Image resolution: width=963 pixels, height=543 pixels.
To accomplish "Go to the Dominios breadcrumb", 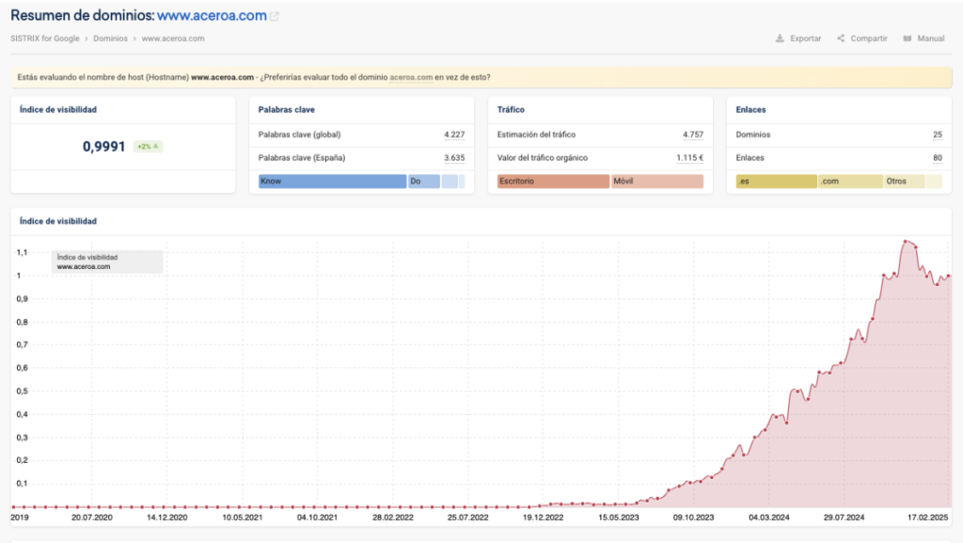I will (x=112, y=39).
